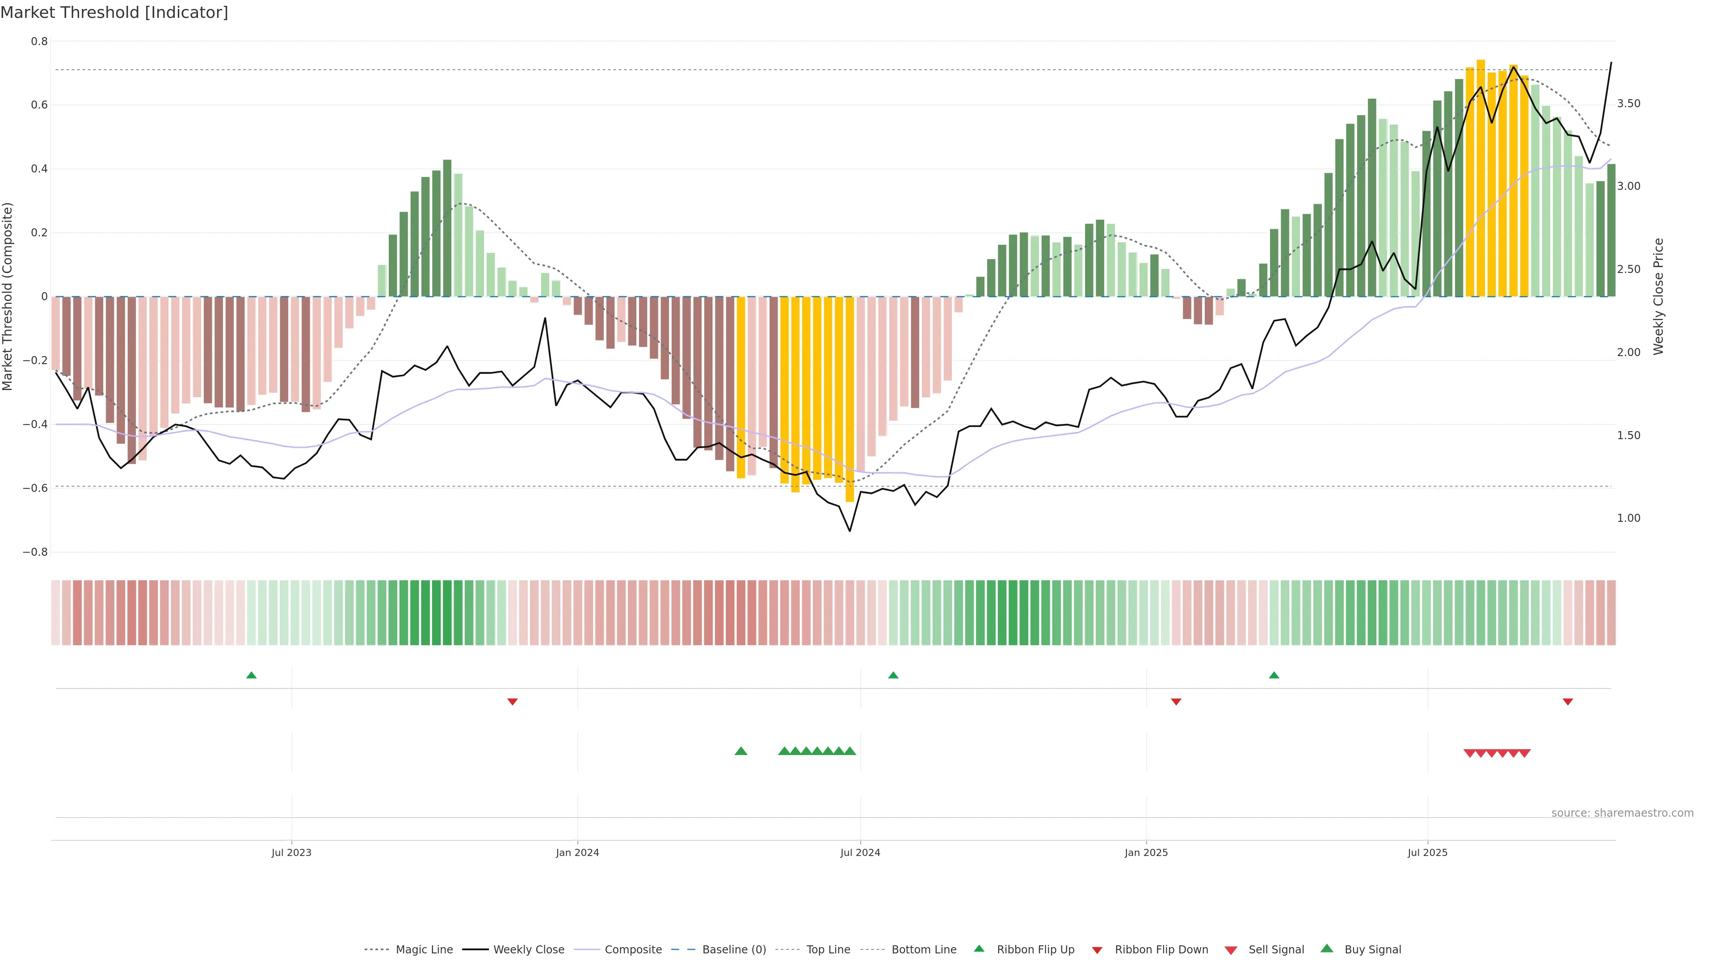Click the Jul 2024 axis label
Viewport: 1716px width, 965px height.
click(x=860, y=852)
